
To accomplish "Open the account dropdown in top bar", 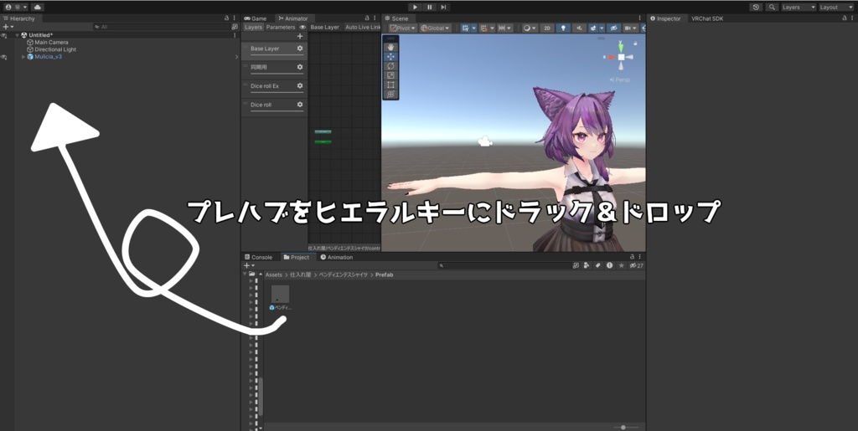I will coord(16,7).
